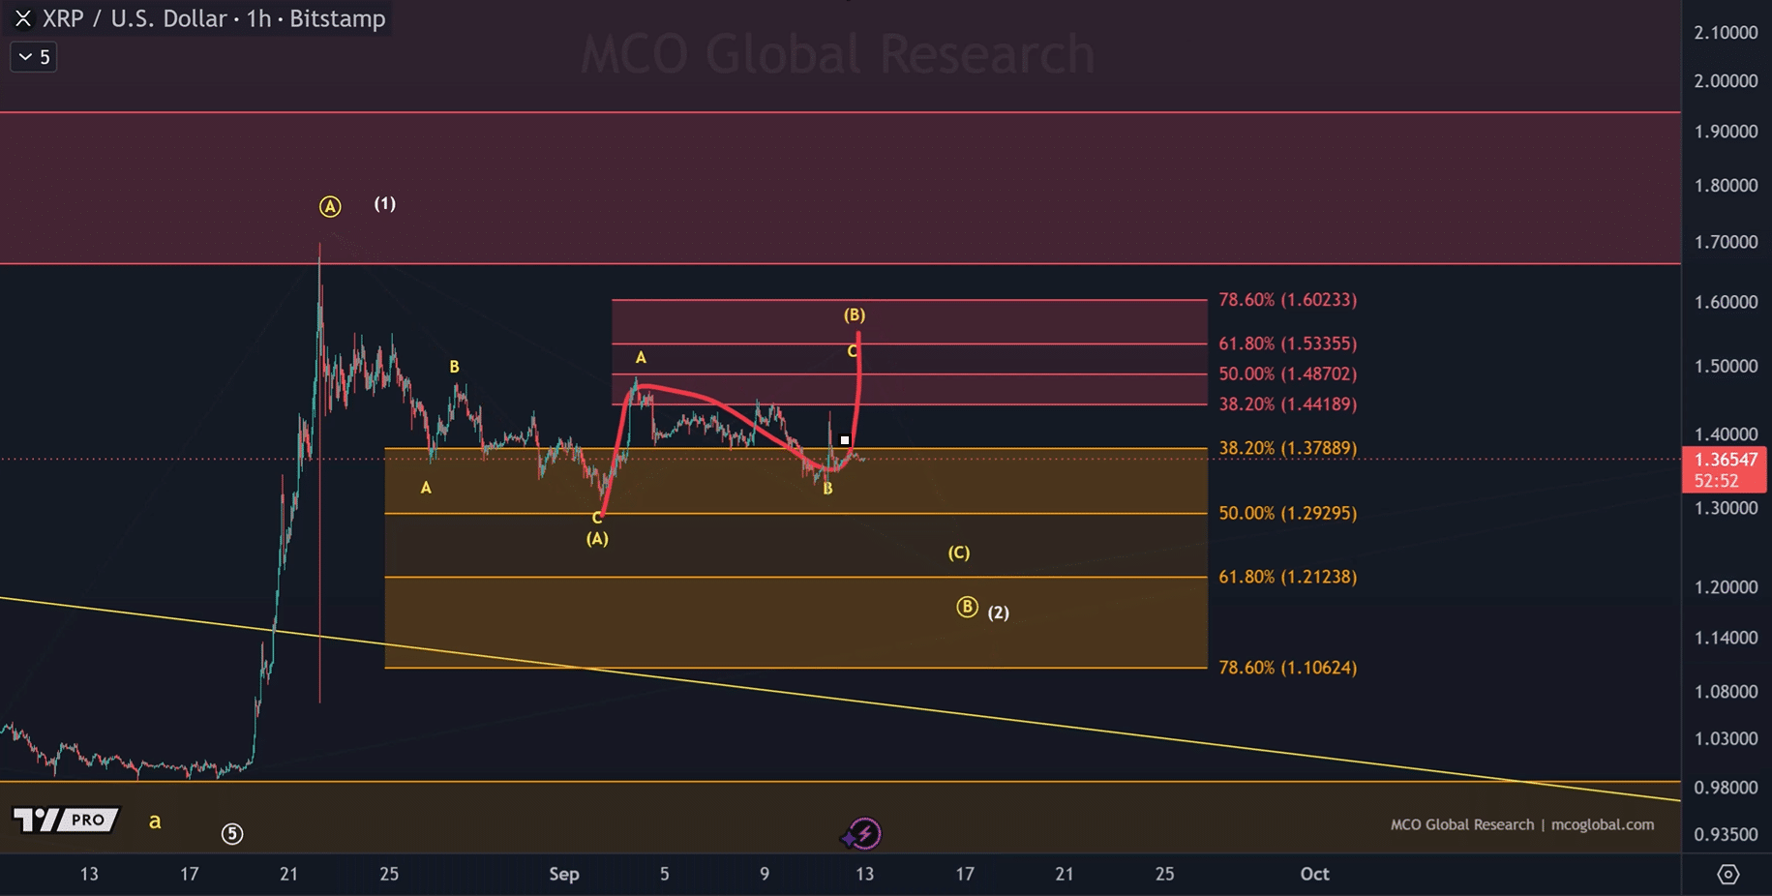Click 1.20000 on the price axis
The width and height of the screenshot is (1772, 896).
[x=1726, y=587]
